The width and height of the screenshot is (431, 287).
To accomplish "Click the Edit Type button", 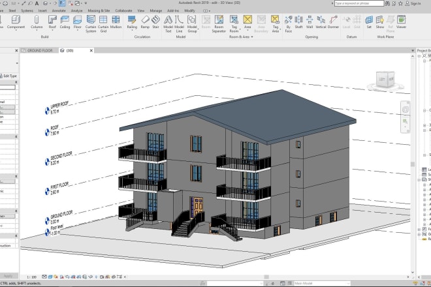I will [9, 76].
